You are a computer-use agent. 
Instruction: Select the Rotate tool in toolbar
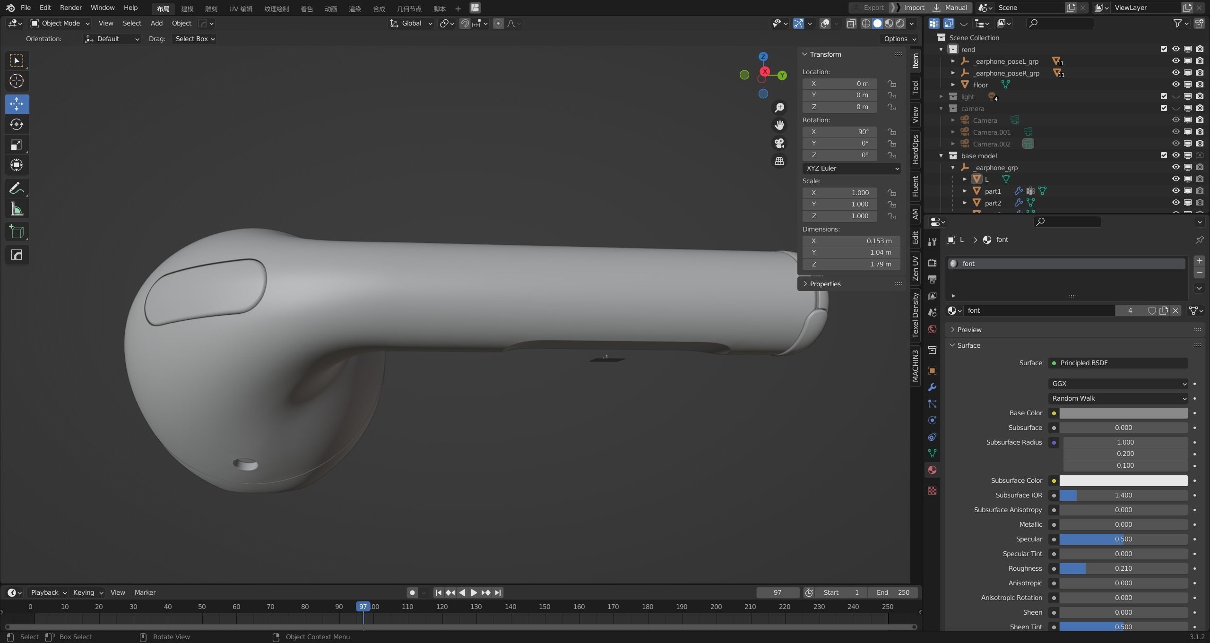pos(17,124)
